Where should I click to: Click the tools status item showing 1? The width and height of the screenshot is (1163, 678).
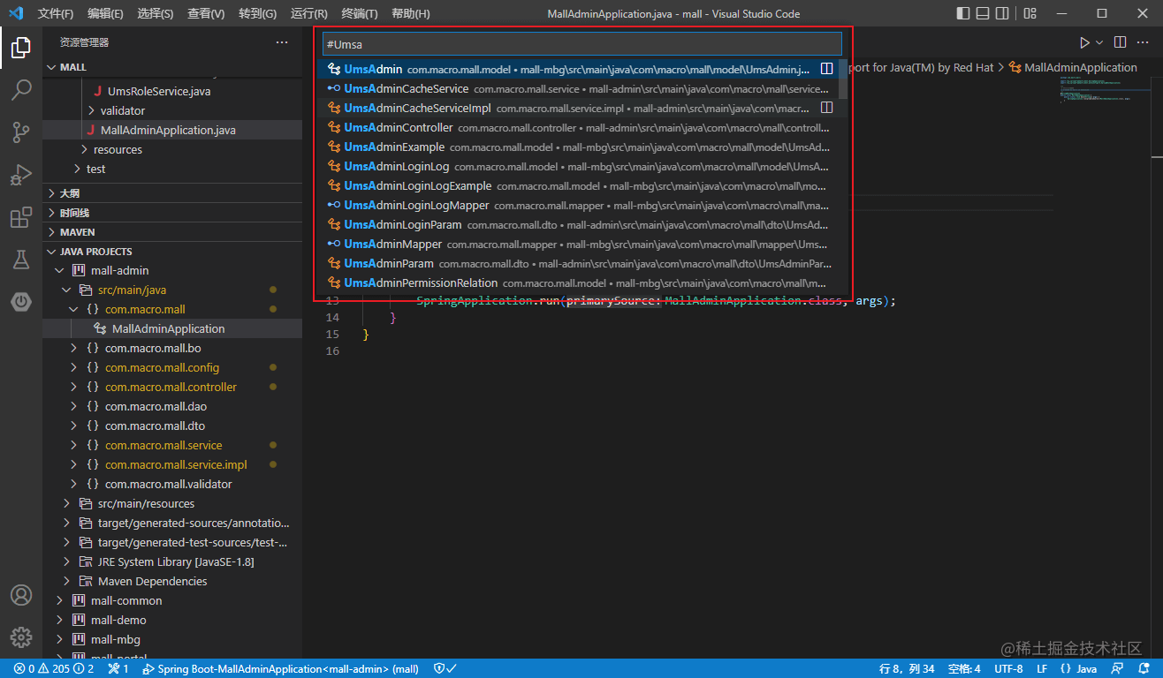[118, 669]
